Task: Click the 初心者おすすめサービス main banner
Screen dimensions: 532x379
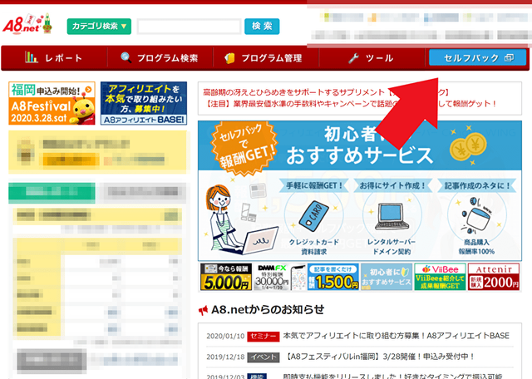Action: point(360,190)
